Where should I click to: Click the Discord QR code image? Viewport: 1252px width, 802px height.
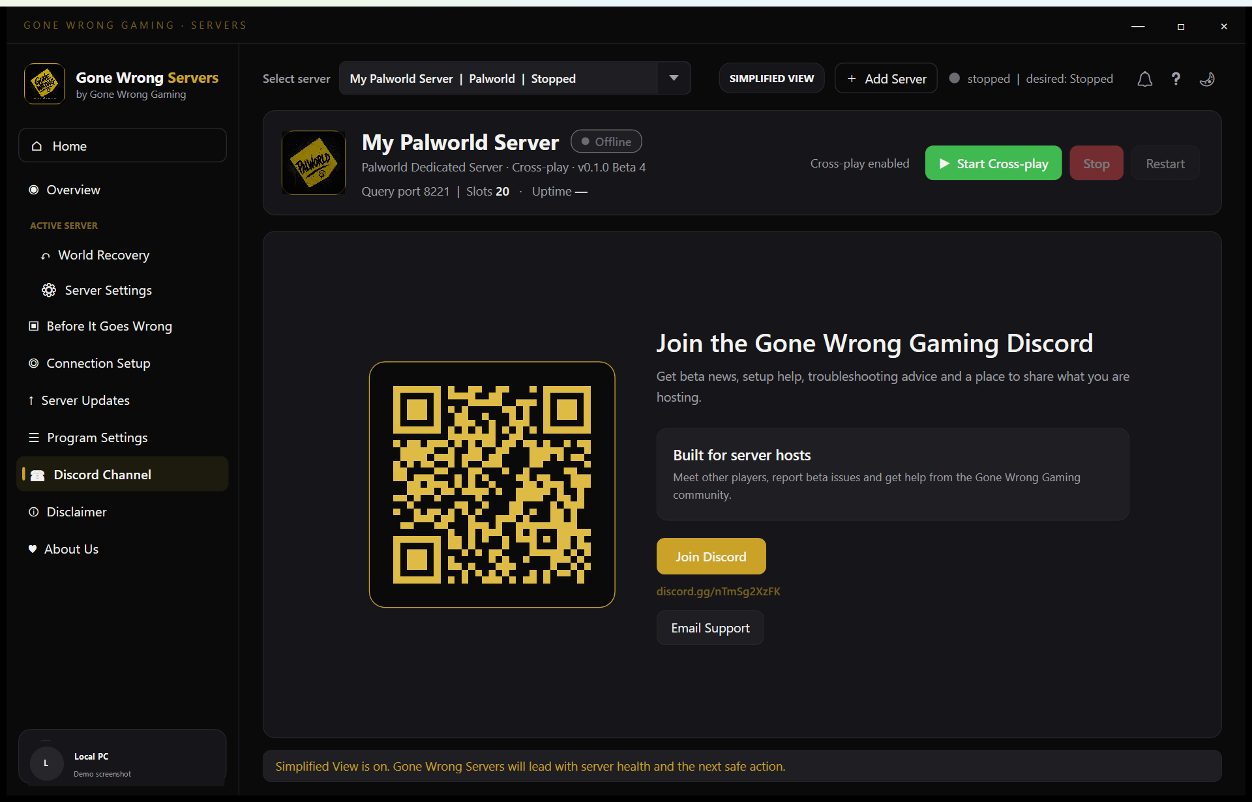point(492,484)
